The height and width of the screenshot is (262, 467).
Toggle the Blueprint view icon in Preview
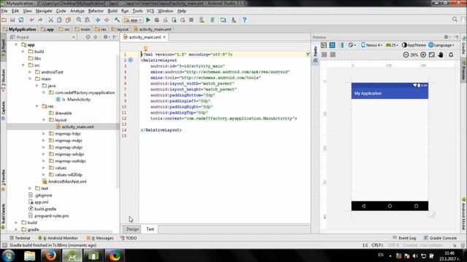point(333,45)
